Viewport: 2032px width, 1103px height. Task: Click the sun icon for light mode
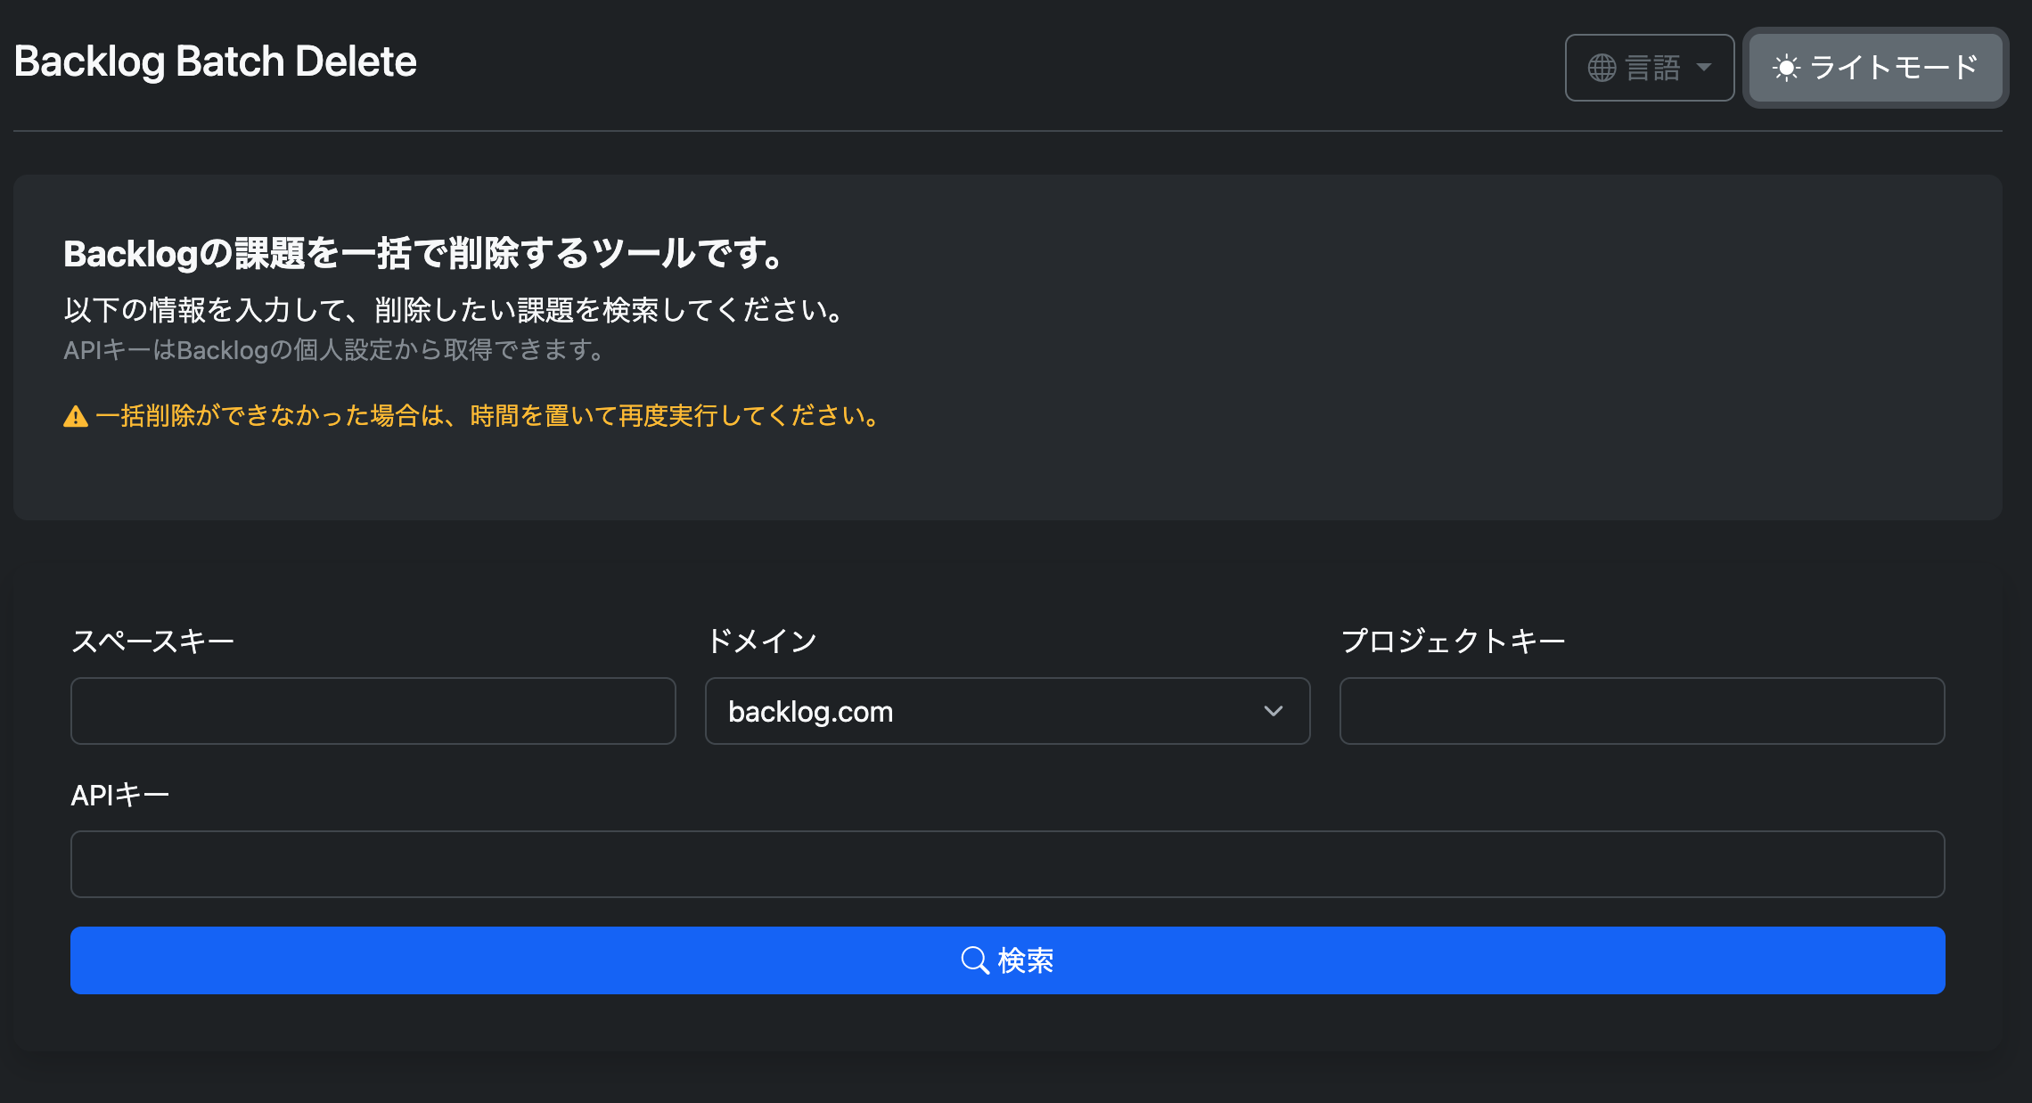(x=1786, y=68)
